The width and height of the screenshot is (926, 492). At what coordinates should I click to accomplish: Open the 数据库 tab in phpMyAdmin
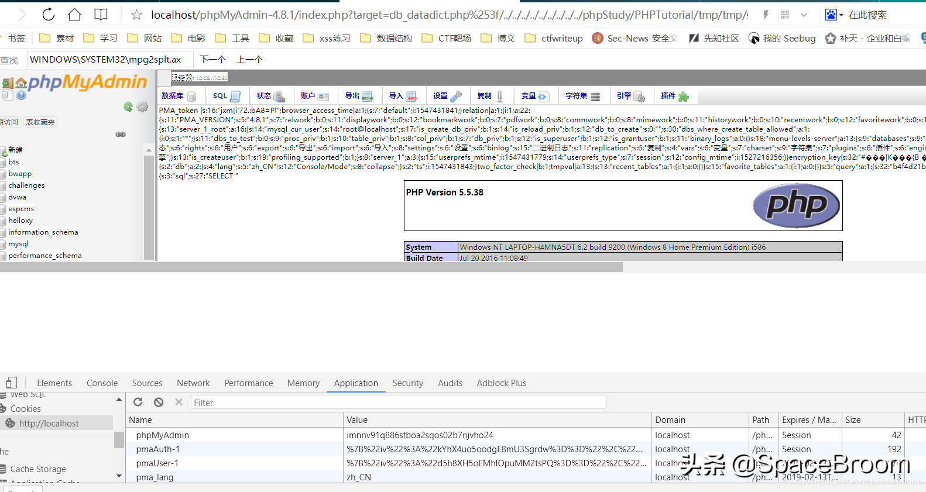click(179, 96)
